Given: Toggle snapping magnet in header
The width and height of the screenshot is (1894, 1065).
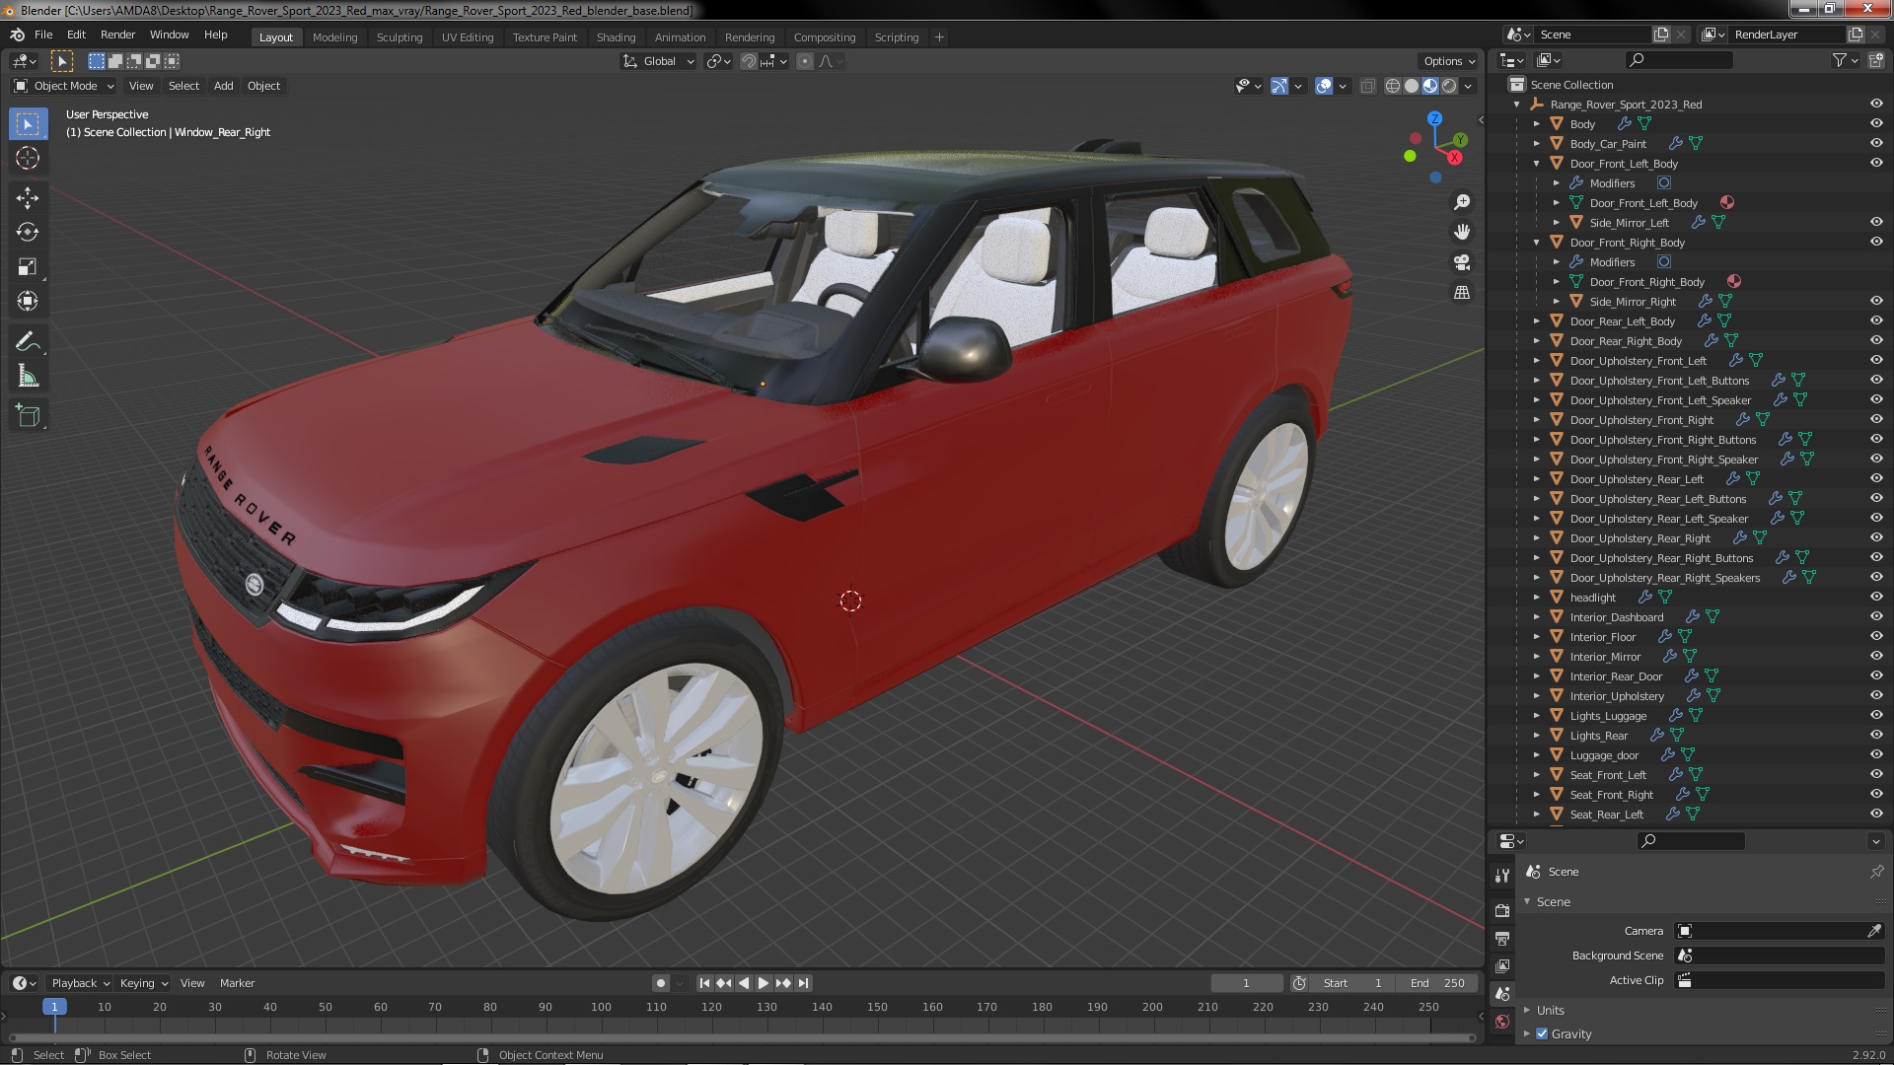Looking at the screenshot, I should pos(749,61).
